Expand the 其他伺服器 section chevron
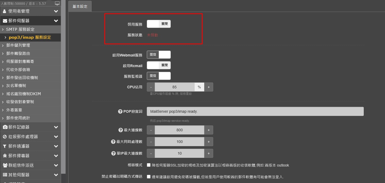This screenshot has height=183, width=385. [56, 175]
